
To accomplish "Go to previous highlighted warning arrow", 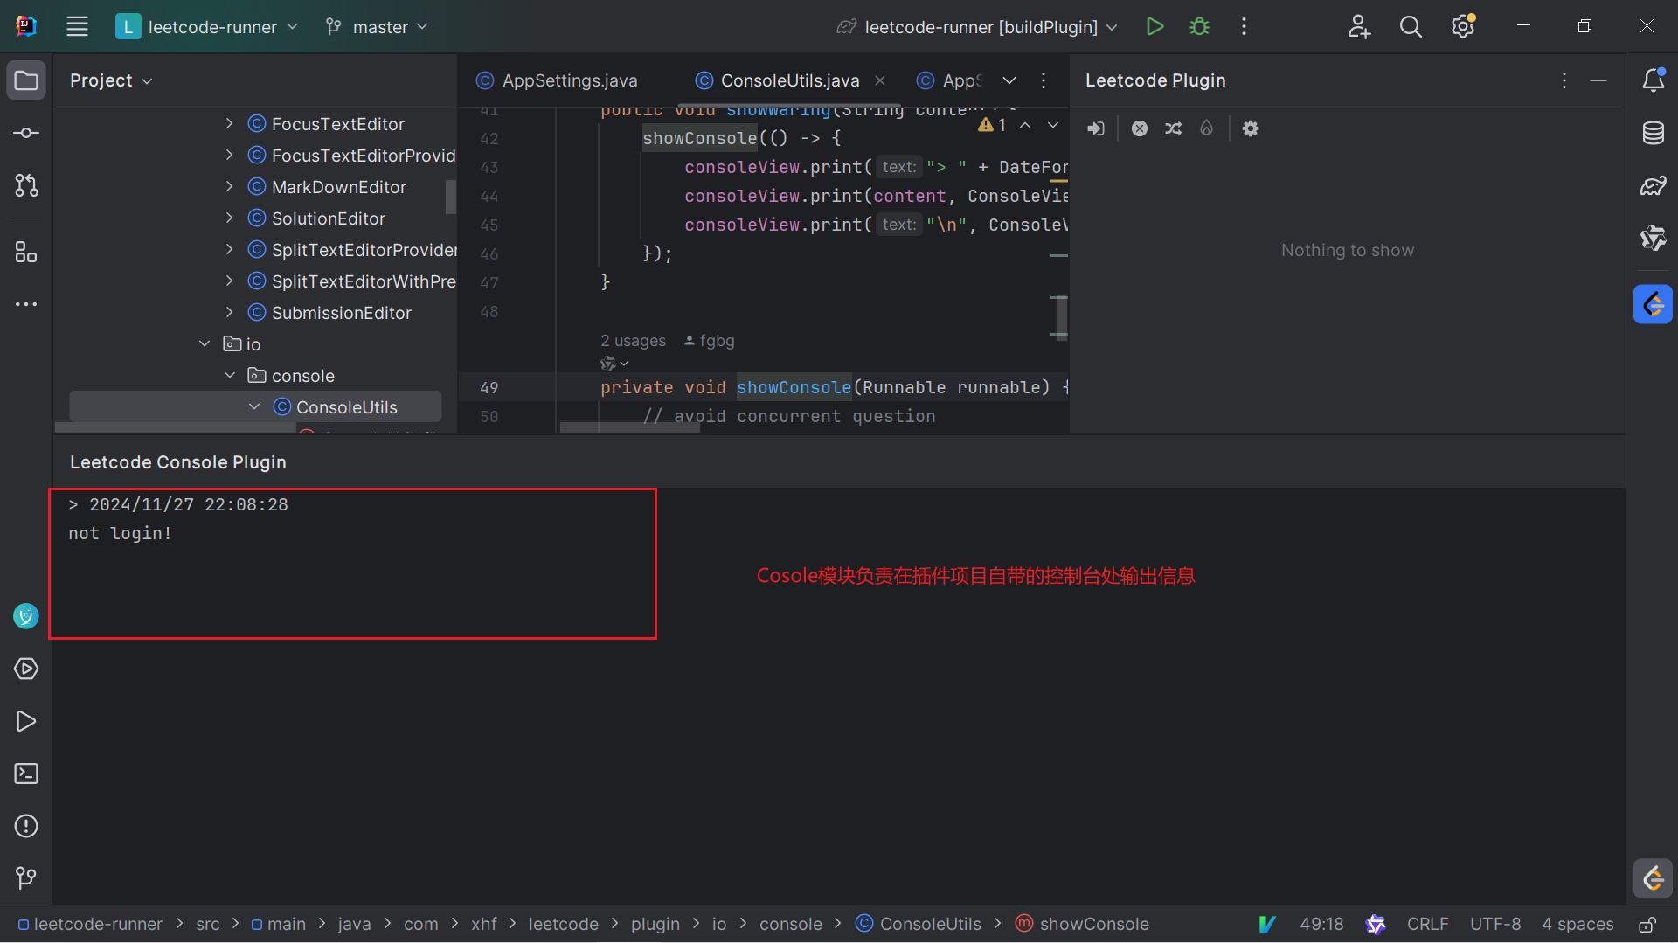I will click(1025, 125).
